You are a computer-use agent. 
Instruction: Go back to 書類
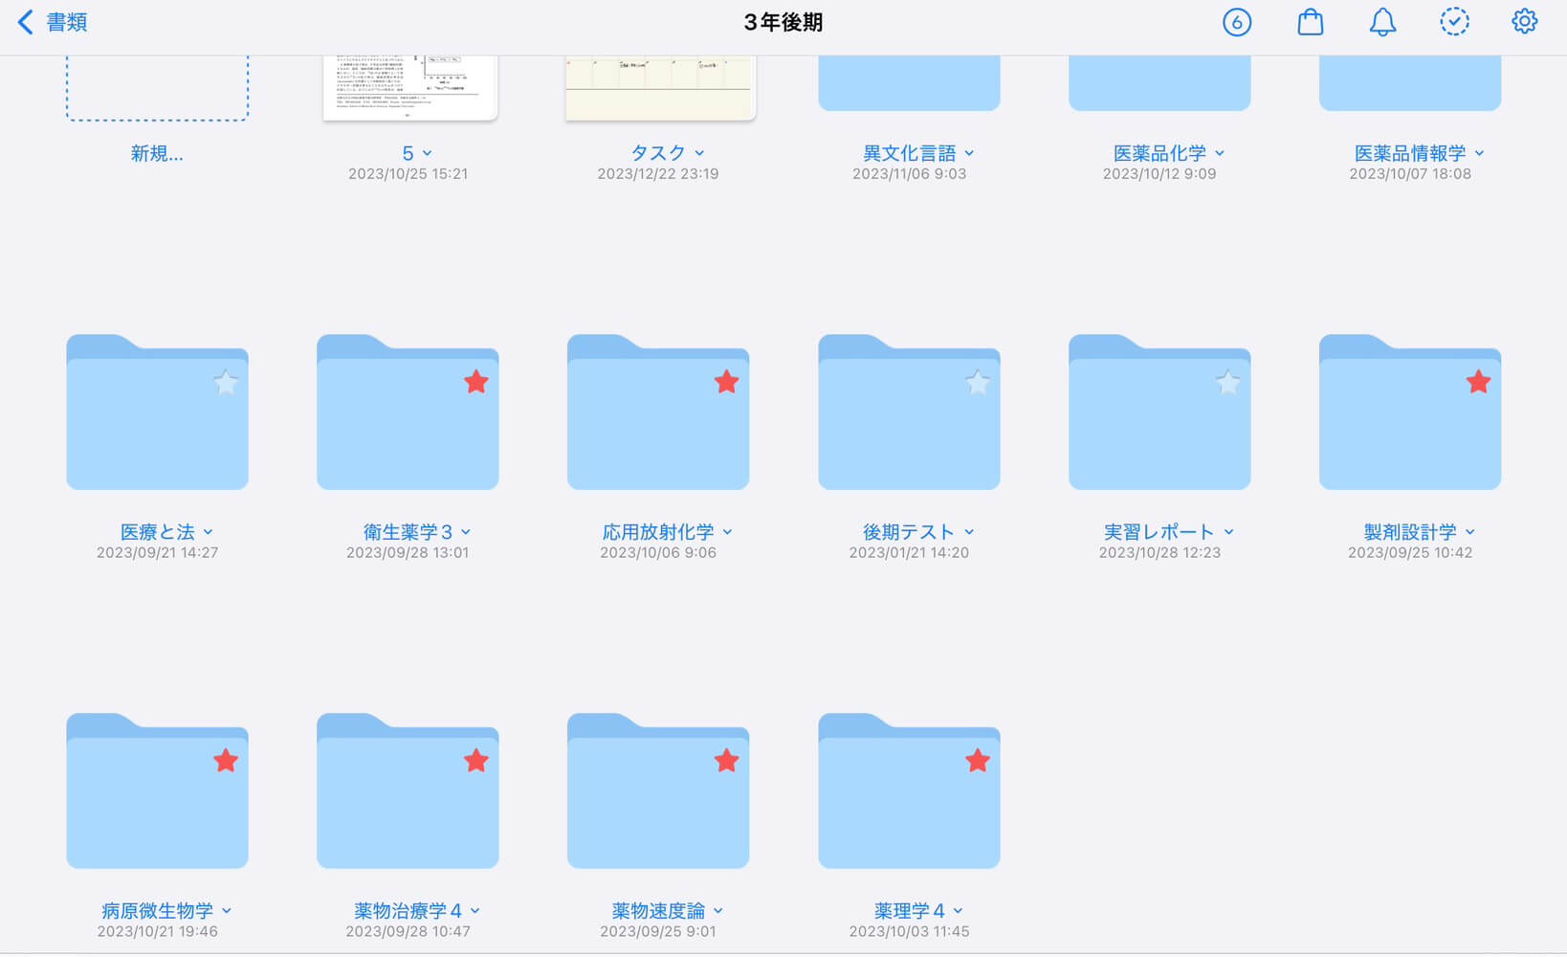click(x=53, y=22)
